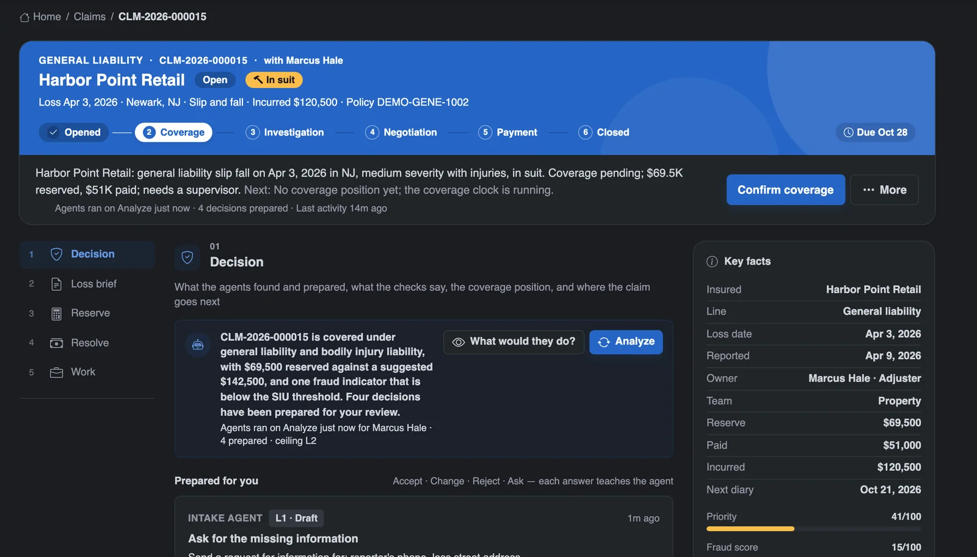Viewport: 977px width, 557px height.
Task: Select the Coverage stage step
Action: [173, 133]
